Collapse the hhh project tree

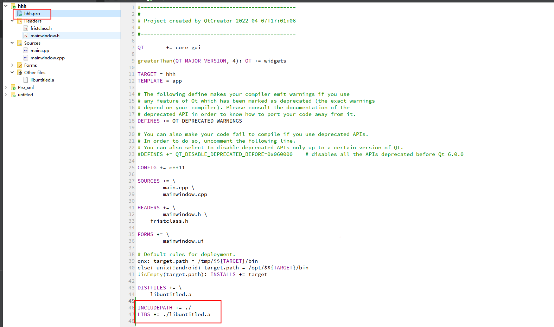pyautogui.click(x=6, y=6)
